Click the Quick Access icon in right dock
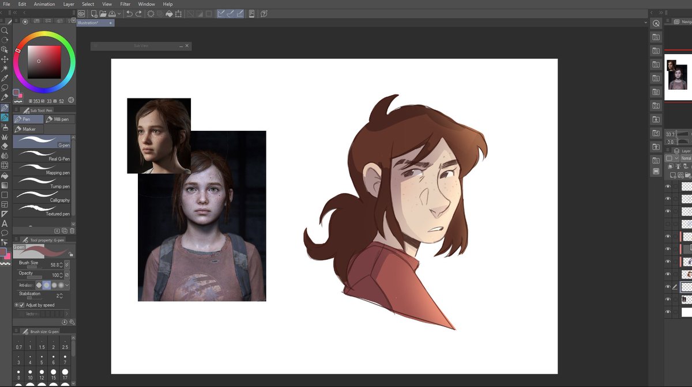 (x=656, y=24)
